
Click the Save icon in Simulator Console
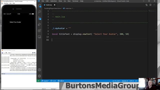(2, 53)
